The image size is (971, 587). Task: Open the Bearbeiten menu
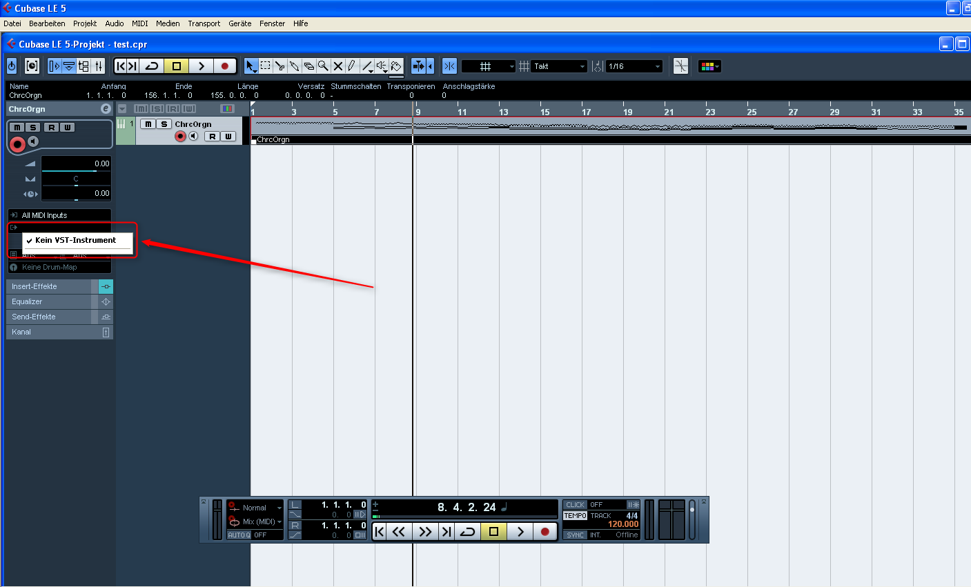[47, 23]
